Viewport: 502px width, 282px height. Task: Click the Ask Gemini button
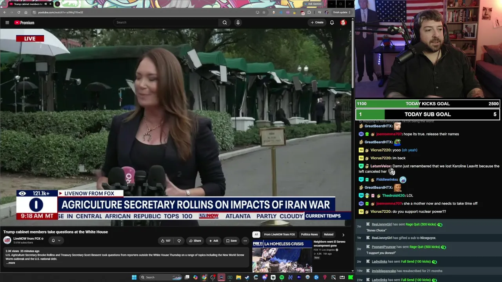(x=313, y=4)
